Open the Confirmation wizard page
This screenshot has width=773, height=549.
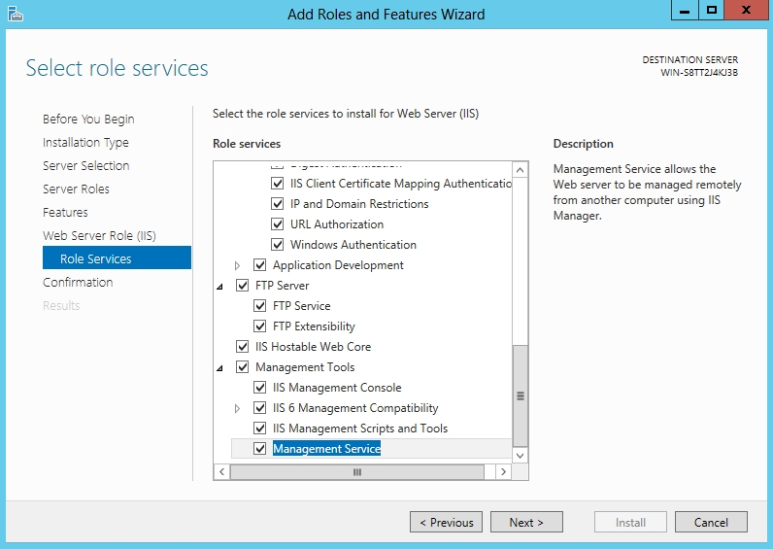point(78,283)
